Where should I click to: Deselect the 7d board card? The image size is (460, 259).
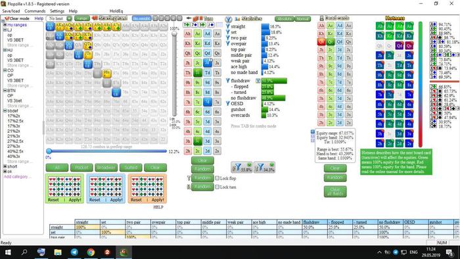[x=208, y=102]
